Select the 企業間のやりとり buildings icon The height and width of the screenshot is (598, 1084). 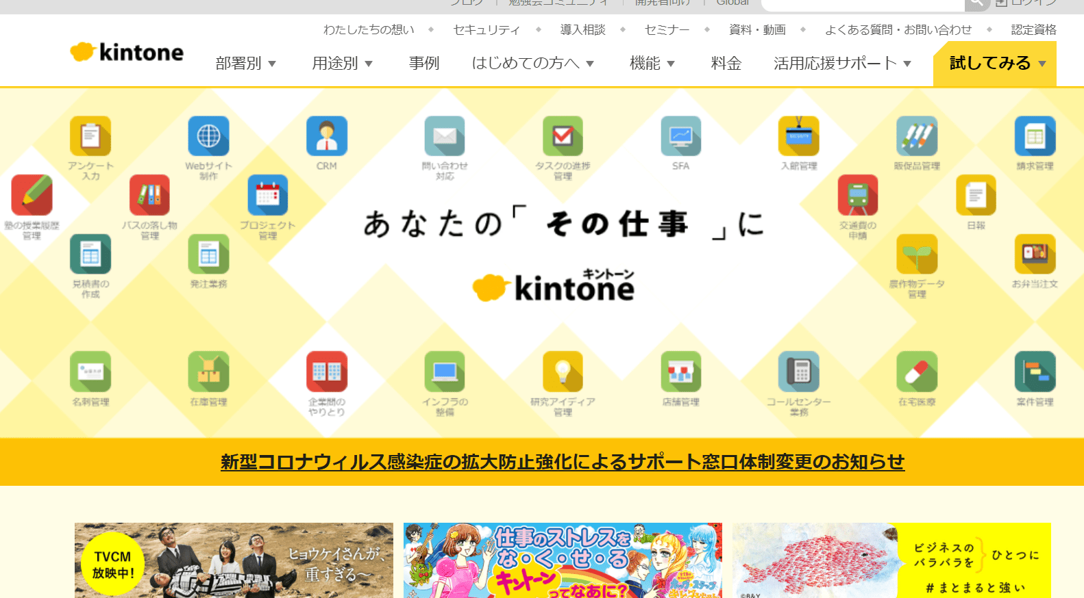(x=327, y=372)
